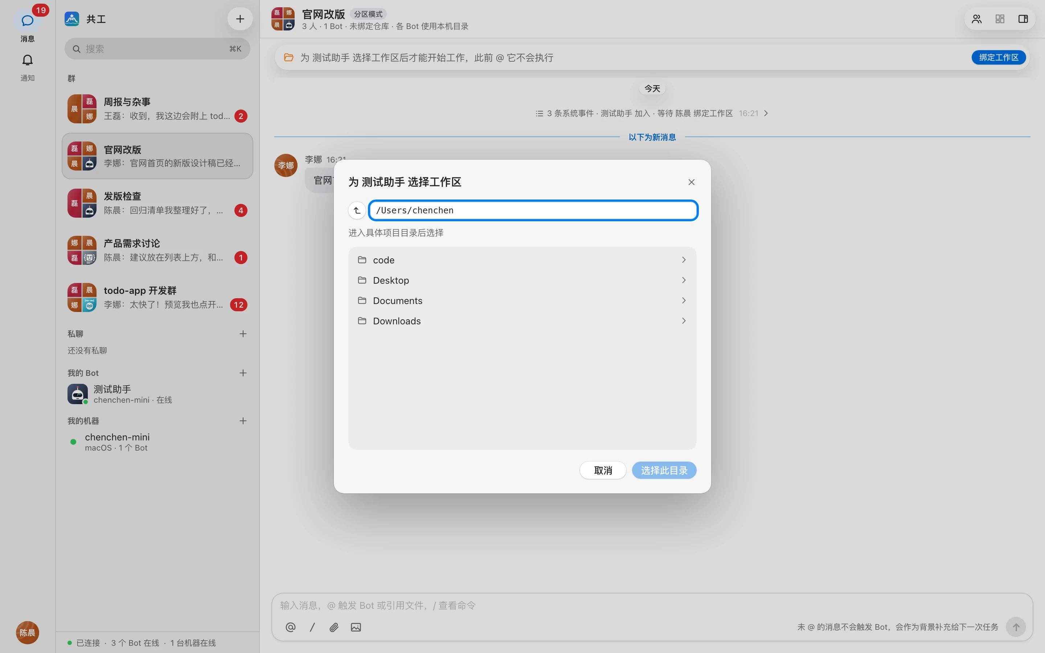Click the 绑定工作区 button
This screenshot has width=1045, height=653.
(x=998, y=57)
